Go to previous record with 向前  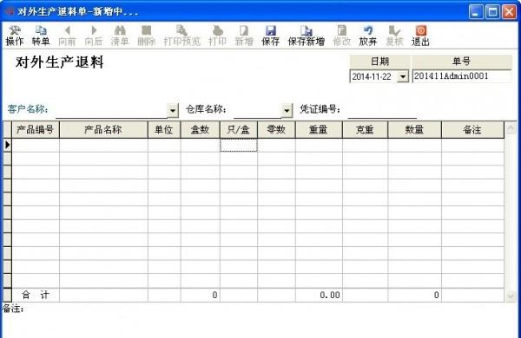click(x=67, y=36)
